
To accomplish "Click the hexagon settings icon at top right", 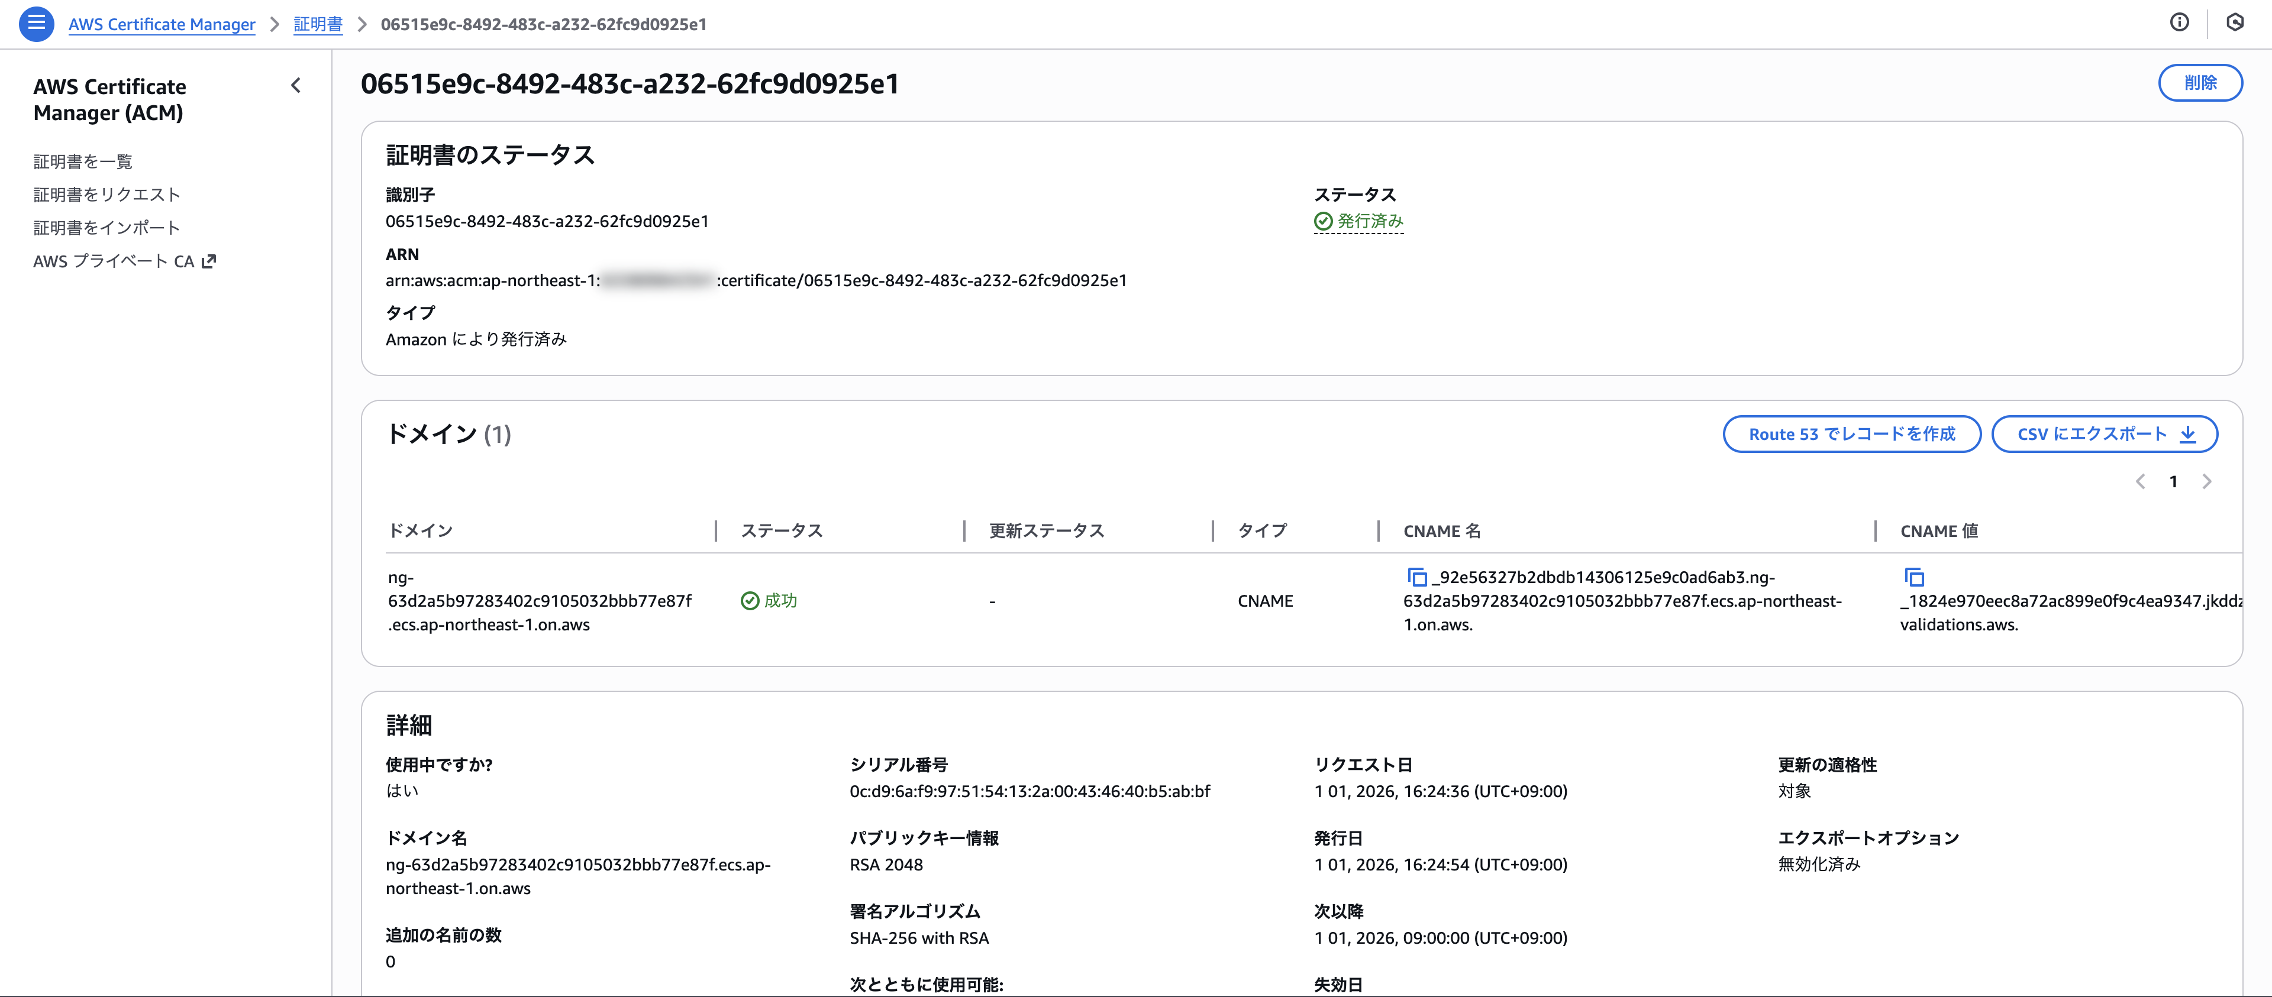I will [x=2234, y=23].
